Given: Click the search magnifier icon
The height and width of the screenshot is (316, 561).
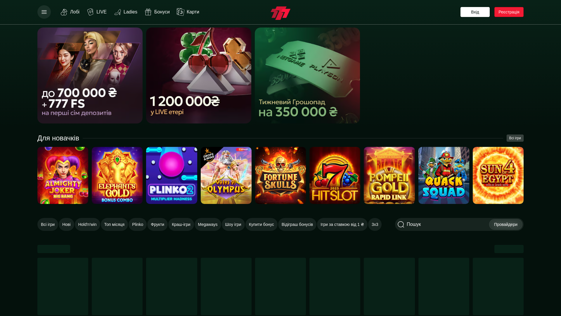Looking at the screenshot, I should click(x=401, y=224).
